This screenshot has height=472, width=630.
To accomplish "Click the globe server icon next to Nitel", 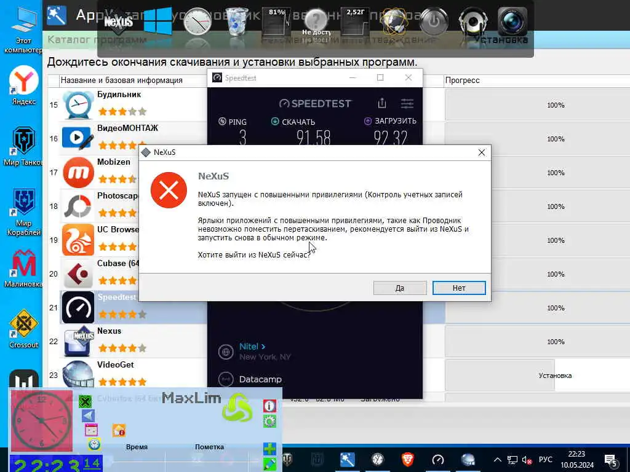I will [x=226, y=352].
